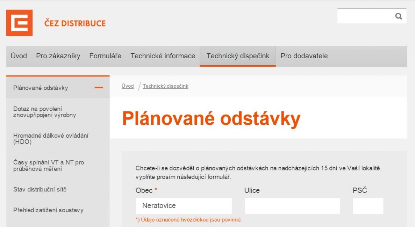Open Pro zákazníky menu
415x227 pixels.
pyautogui.click(x=58, y=56)
